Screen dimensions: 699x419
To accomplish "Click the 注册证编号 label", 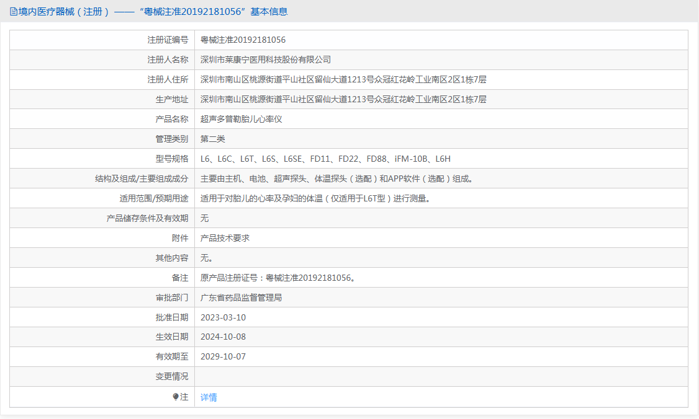I will (x=168, y=40).
